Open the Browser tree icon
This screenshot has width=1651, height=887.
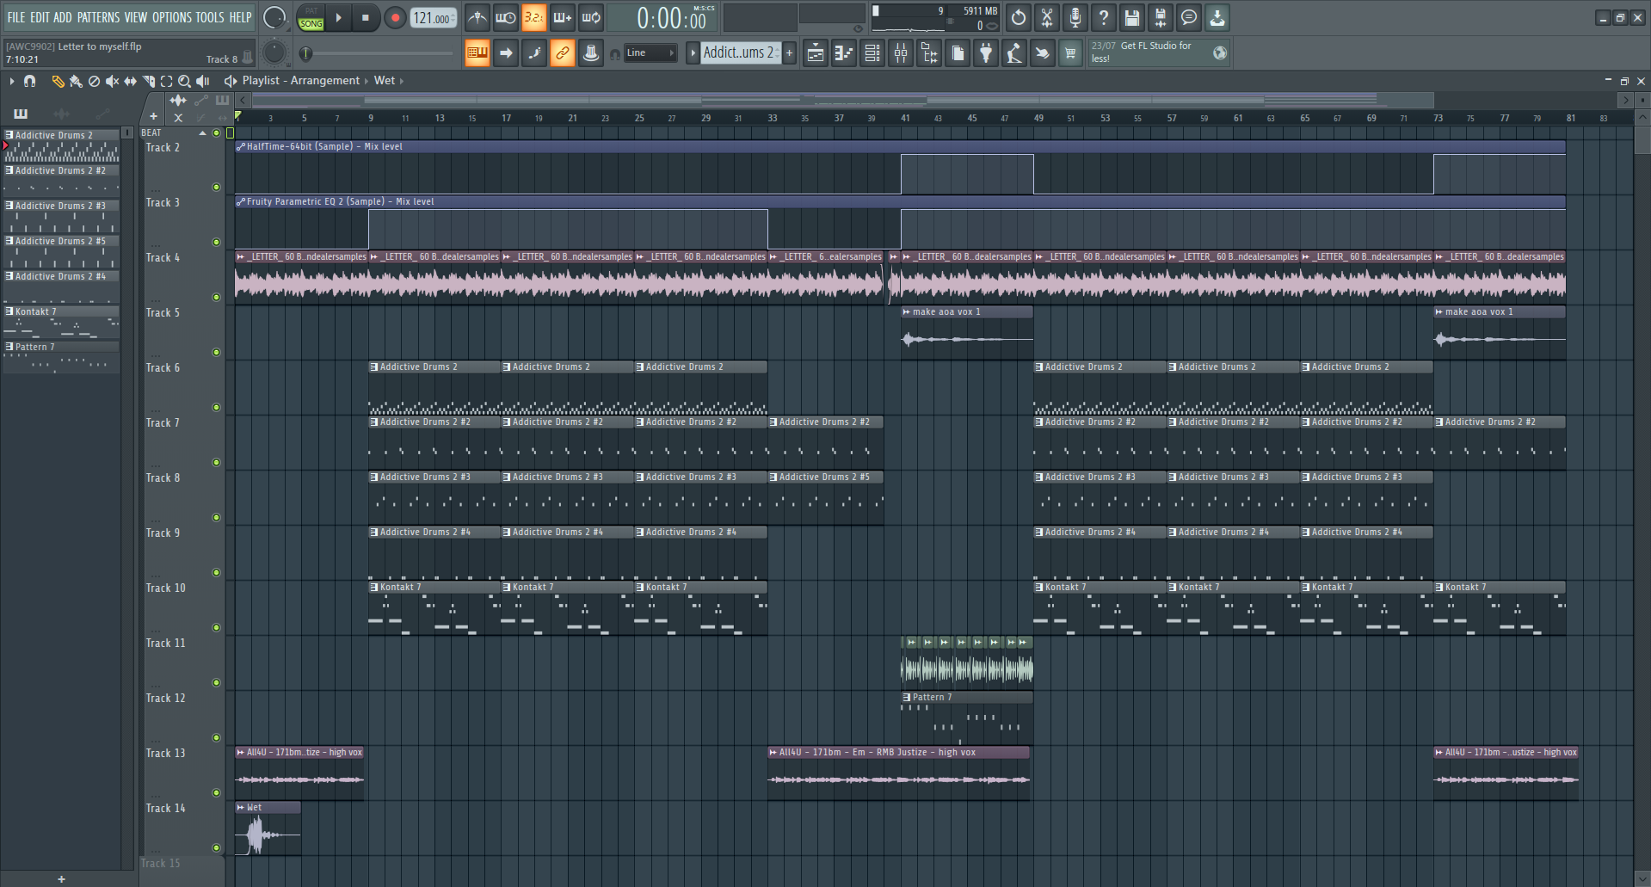click(929, 53)
